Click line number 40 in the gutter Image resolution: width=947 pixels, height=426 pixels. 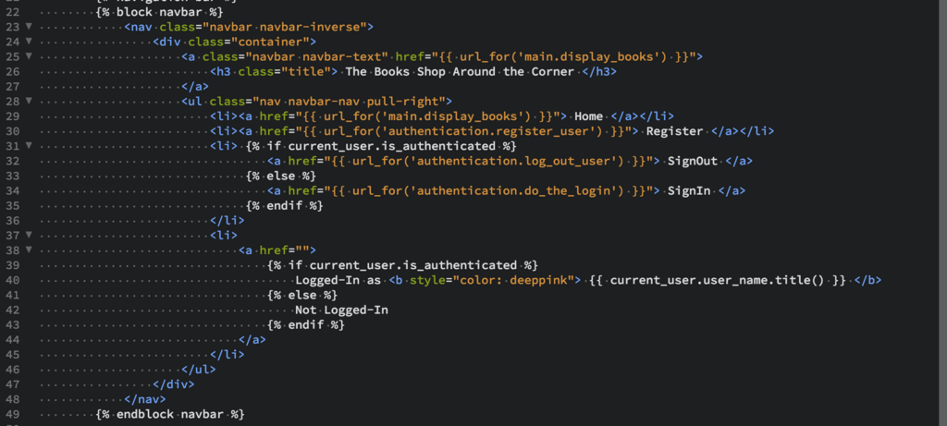(12, 280)
